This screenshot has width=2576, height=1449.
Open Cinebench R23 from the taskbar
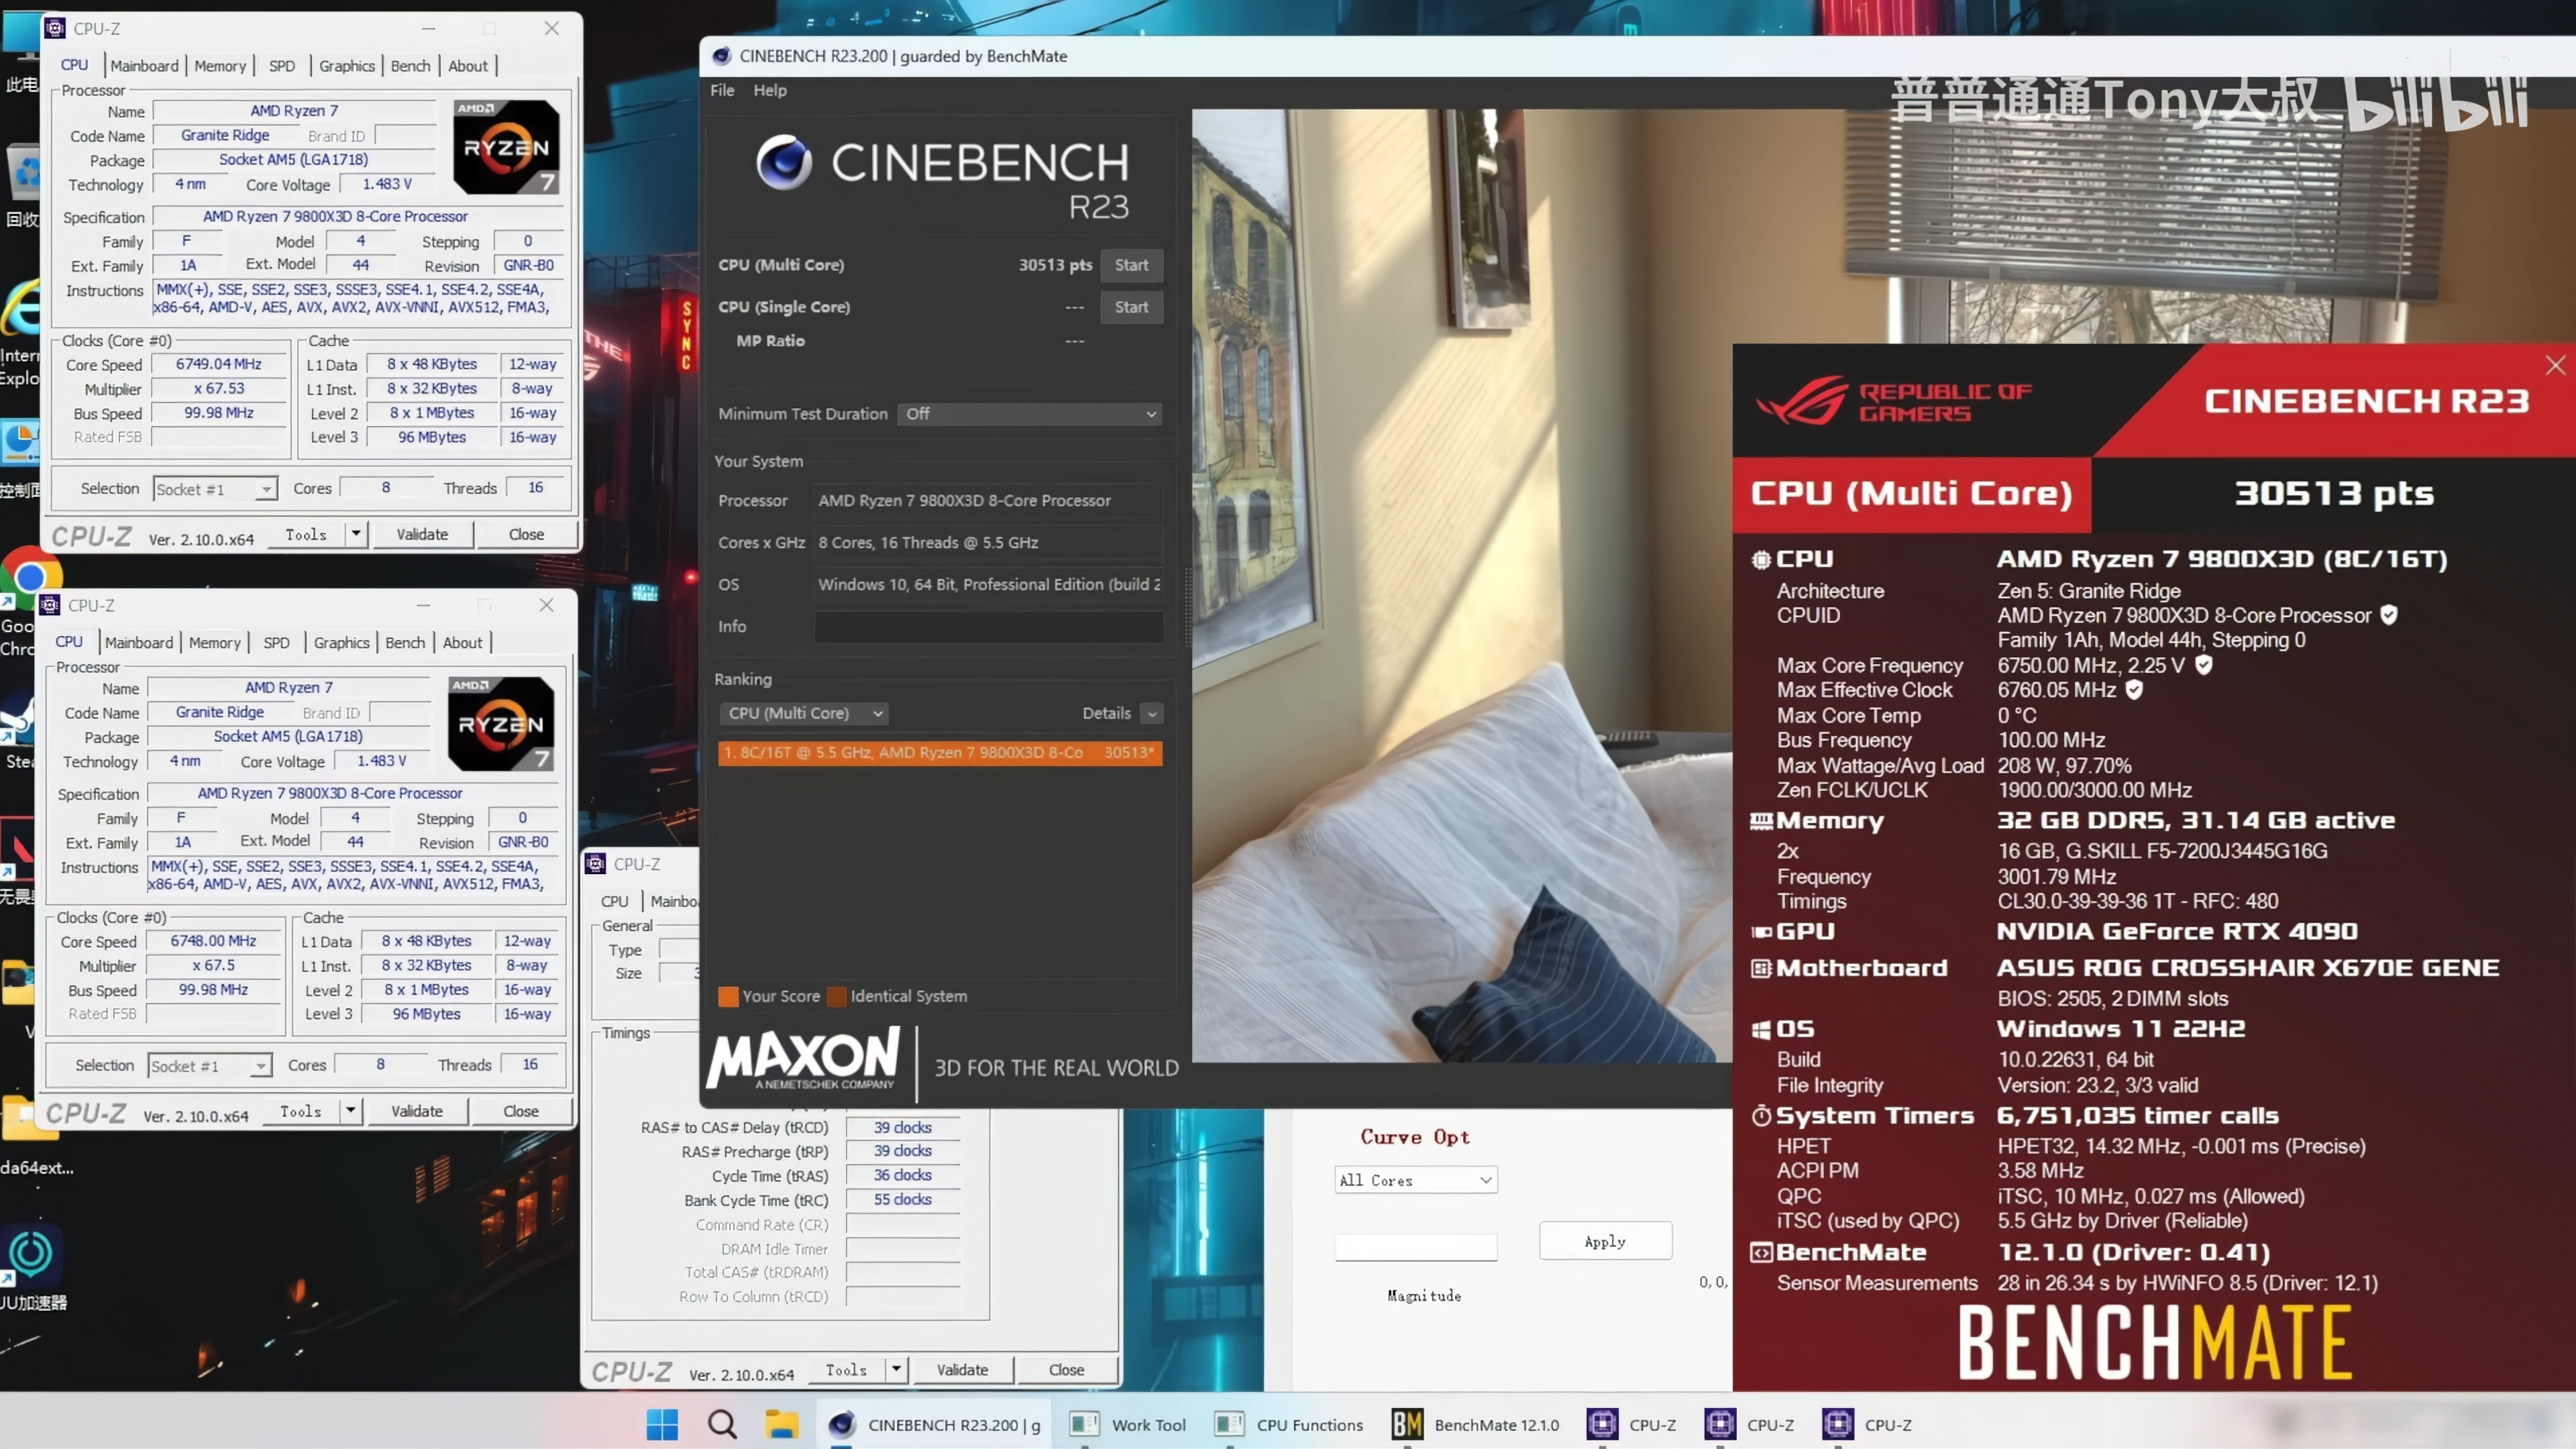click(x=934, y=1424)
